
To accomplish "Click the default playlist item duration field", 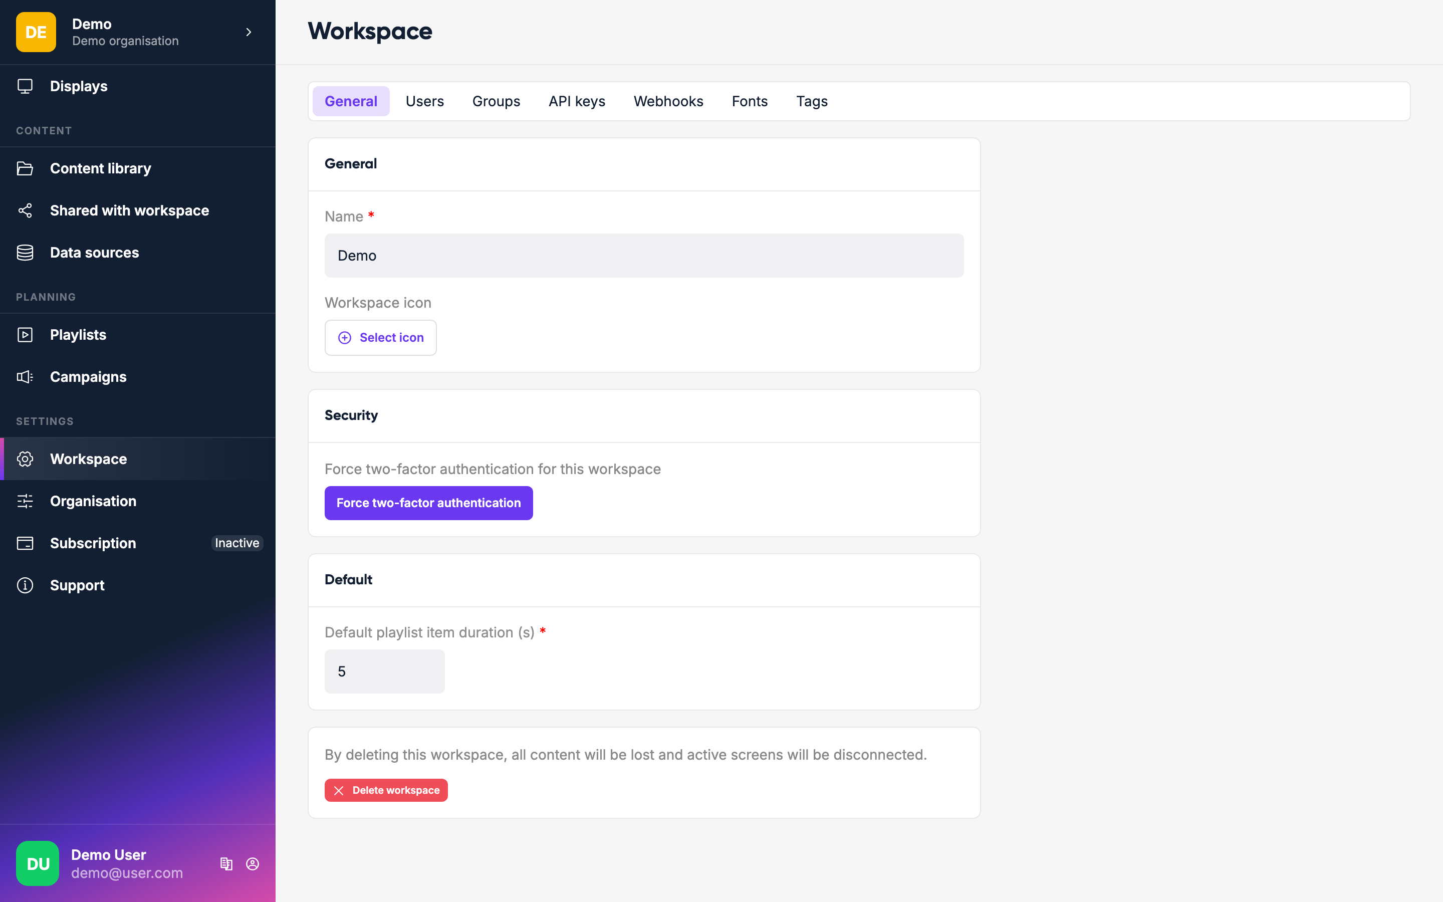I will click(384, 670).
